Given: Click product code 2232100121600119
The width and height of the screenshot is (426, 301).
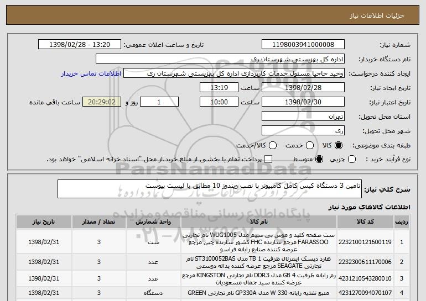Looking at the screenshot, I should coord(365,242).
